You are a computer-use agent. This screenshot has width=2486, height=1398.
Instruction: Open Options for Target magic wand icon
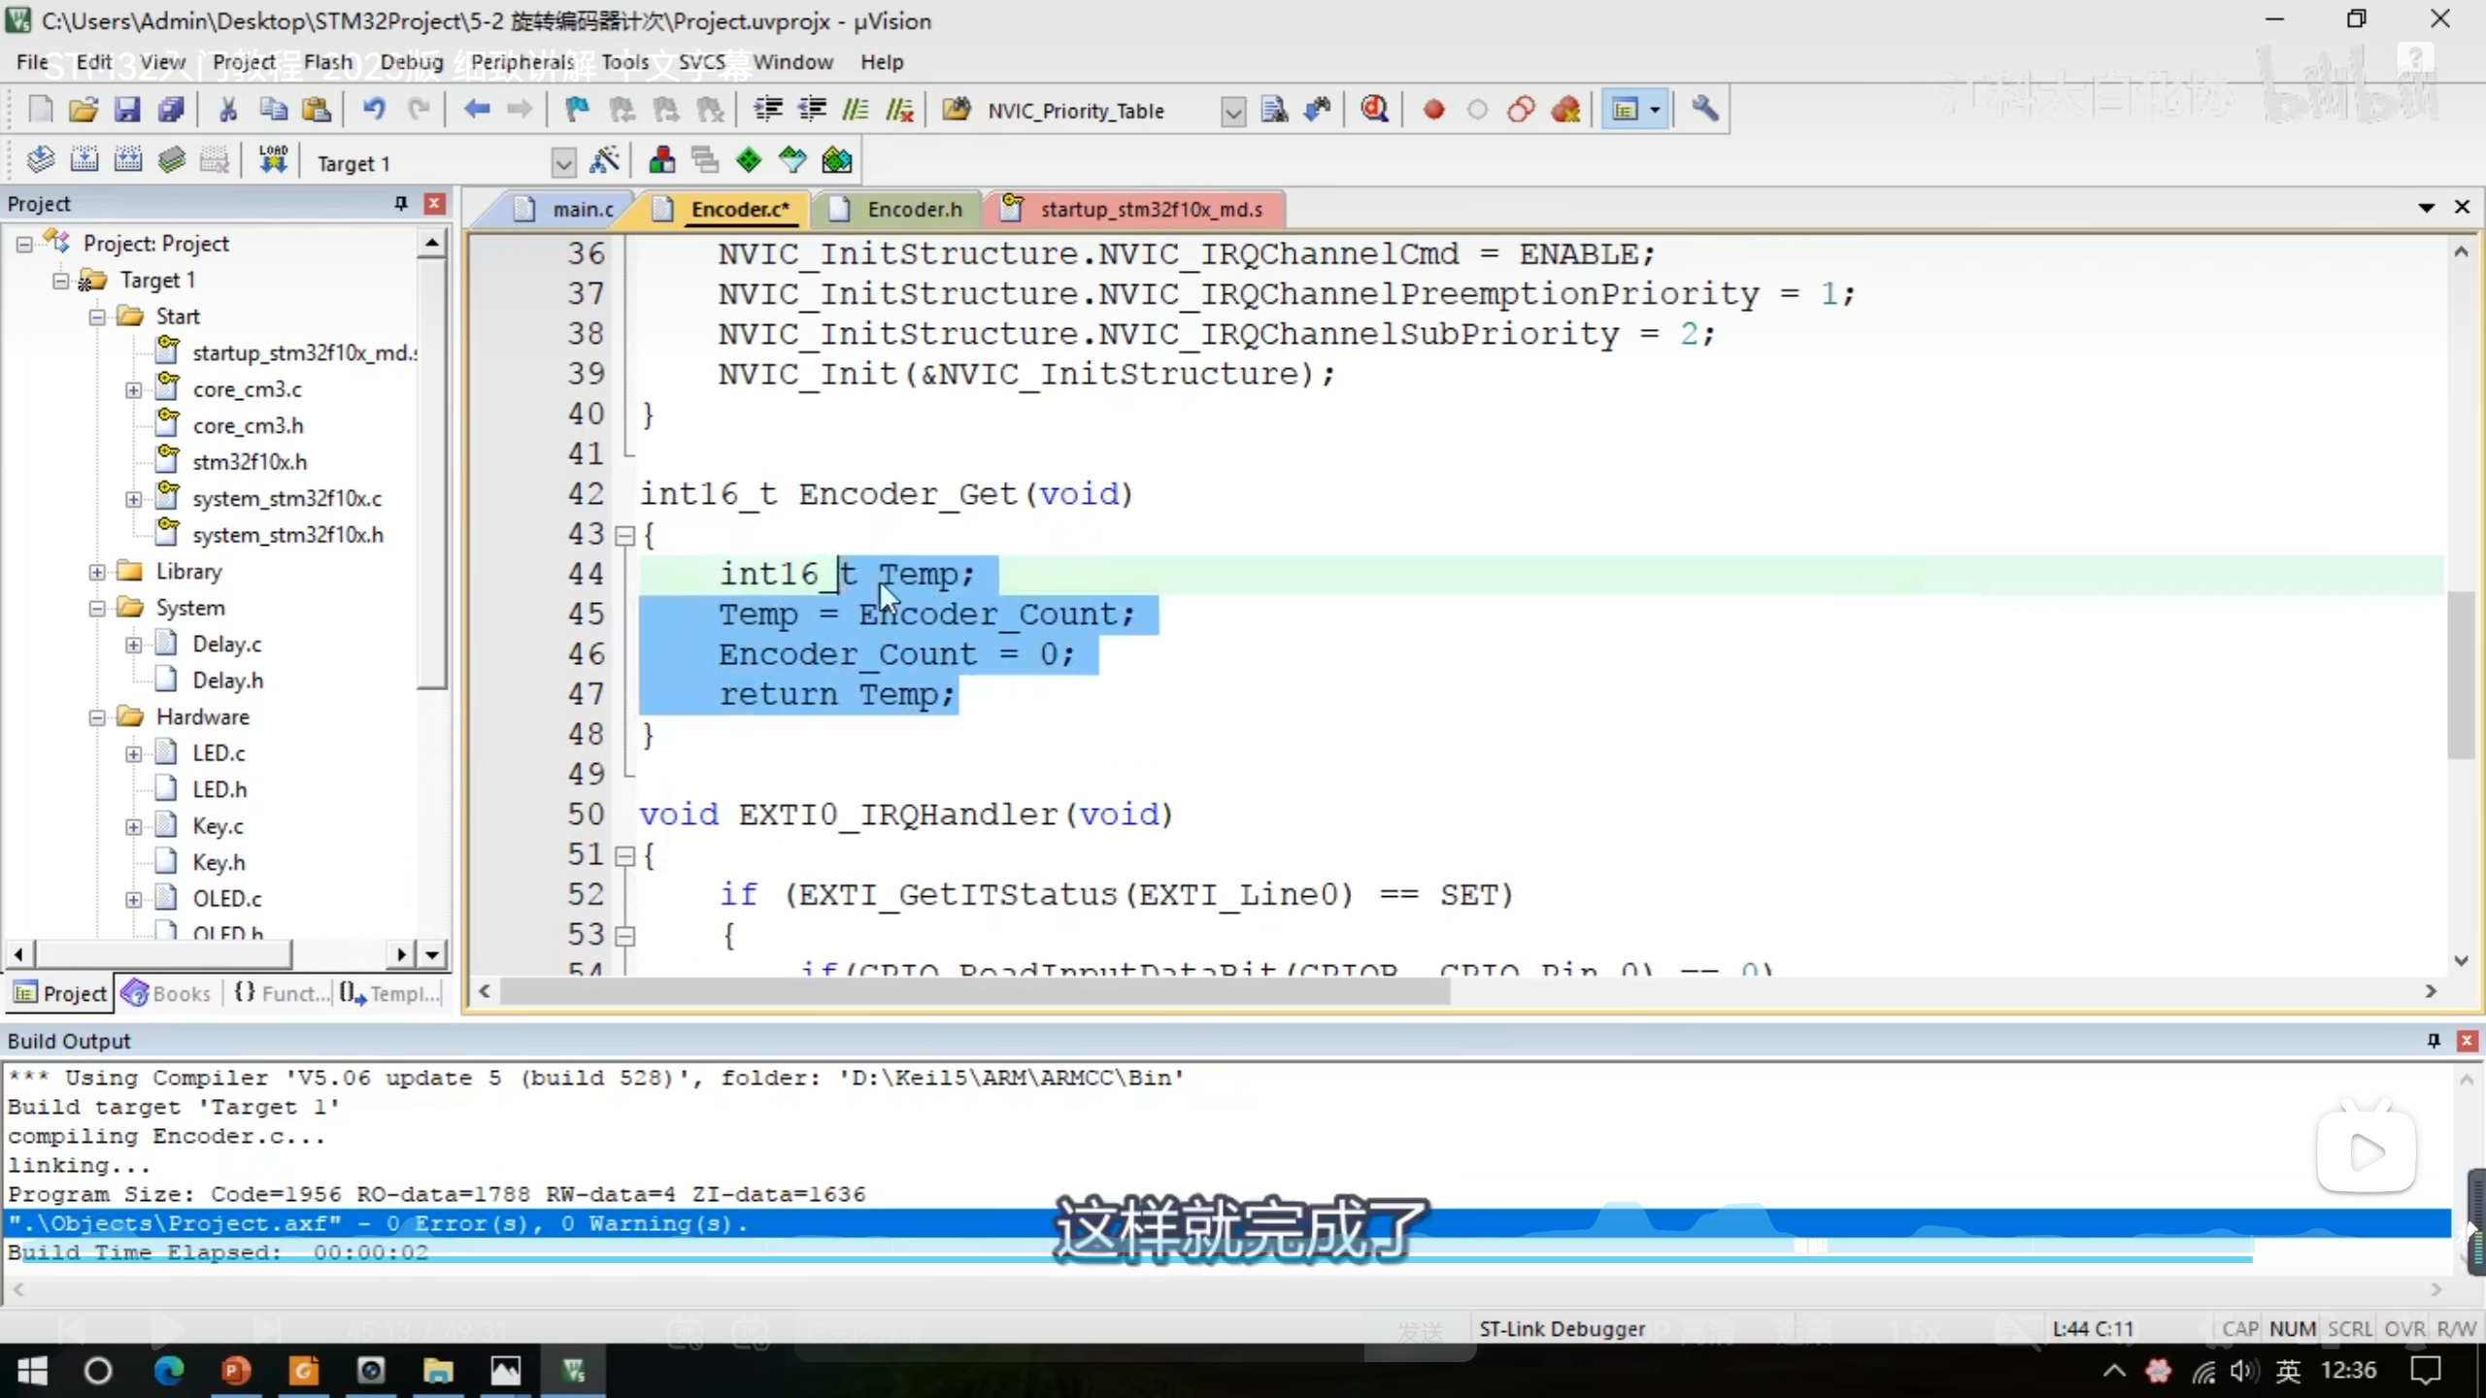(604, 160)
